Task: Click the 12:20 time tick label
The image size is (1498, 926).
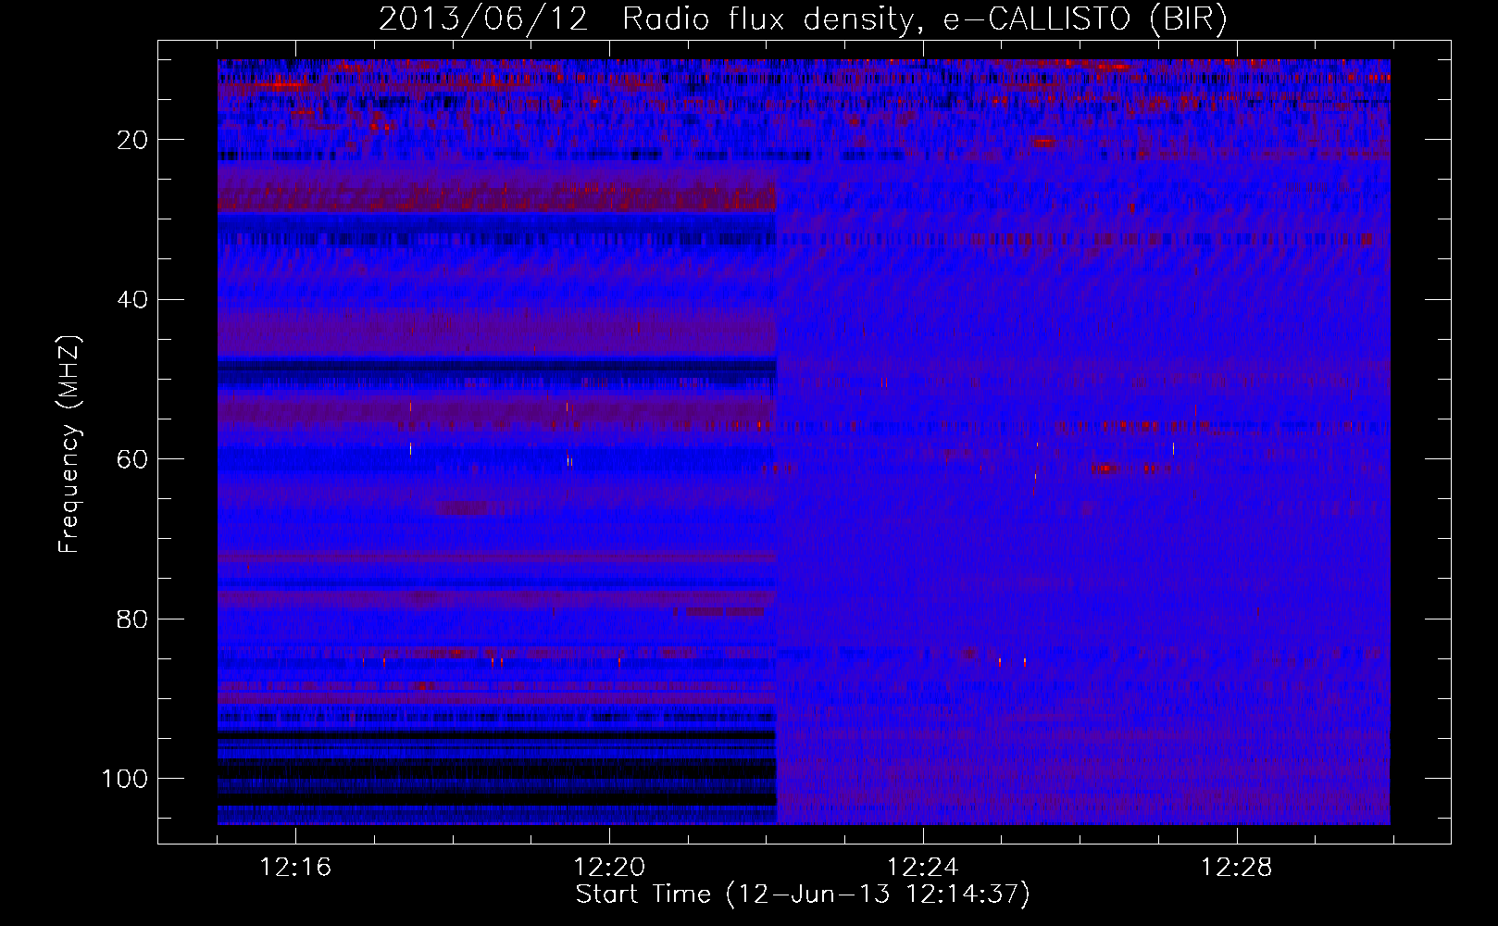Action: pos(609,868)
